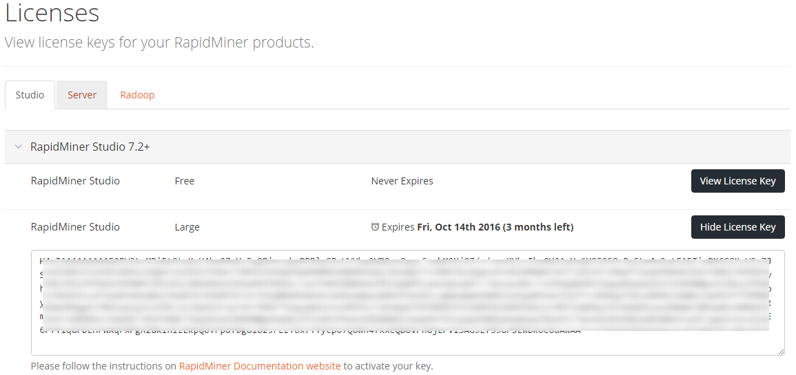Click the clock icon beside Expires
Image resolution: width=796 pixels, height=375 pixels.
(375, 227)
